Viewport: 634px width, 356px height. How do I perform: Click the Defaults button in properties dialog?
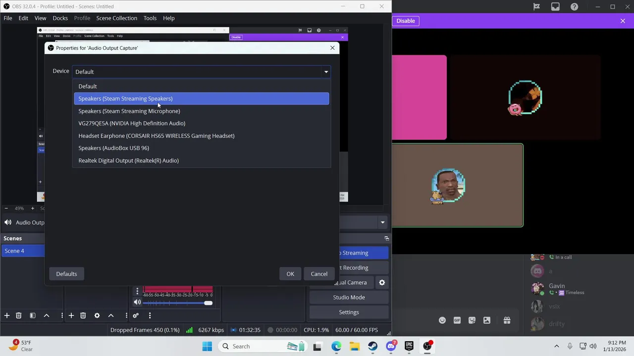tap(66, 274)
